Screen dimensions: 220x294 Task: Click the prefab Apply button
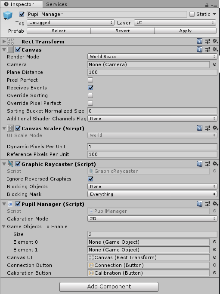185,31
